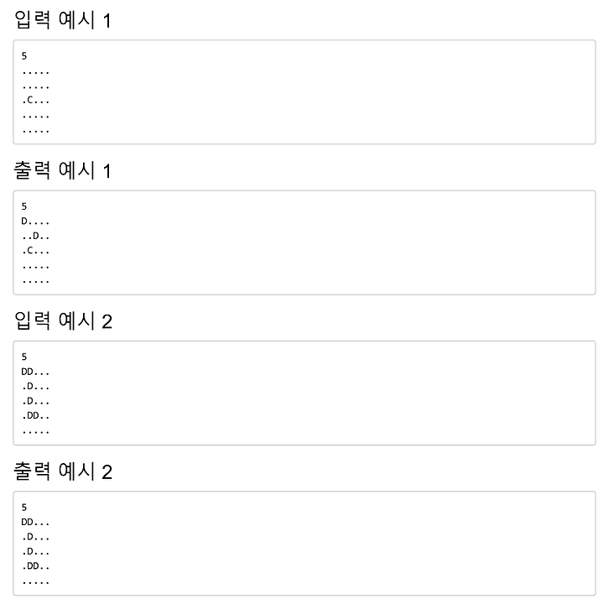Click the DD... row in 입력 예시 2
The height and width of the screenshot is (604, 604).
click(x=35, y=372)
